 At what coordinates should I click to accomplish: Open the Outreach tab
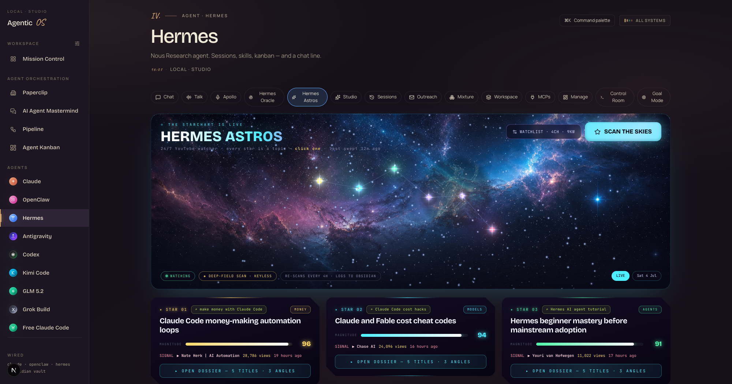pos(423,97)
